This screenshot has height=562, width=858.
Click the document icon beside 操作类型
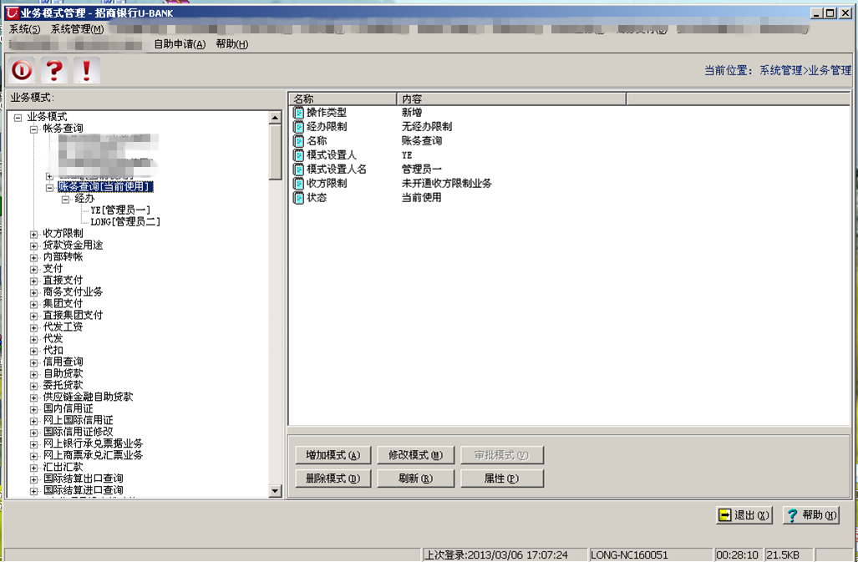[299, 113]
